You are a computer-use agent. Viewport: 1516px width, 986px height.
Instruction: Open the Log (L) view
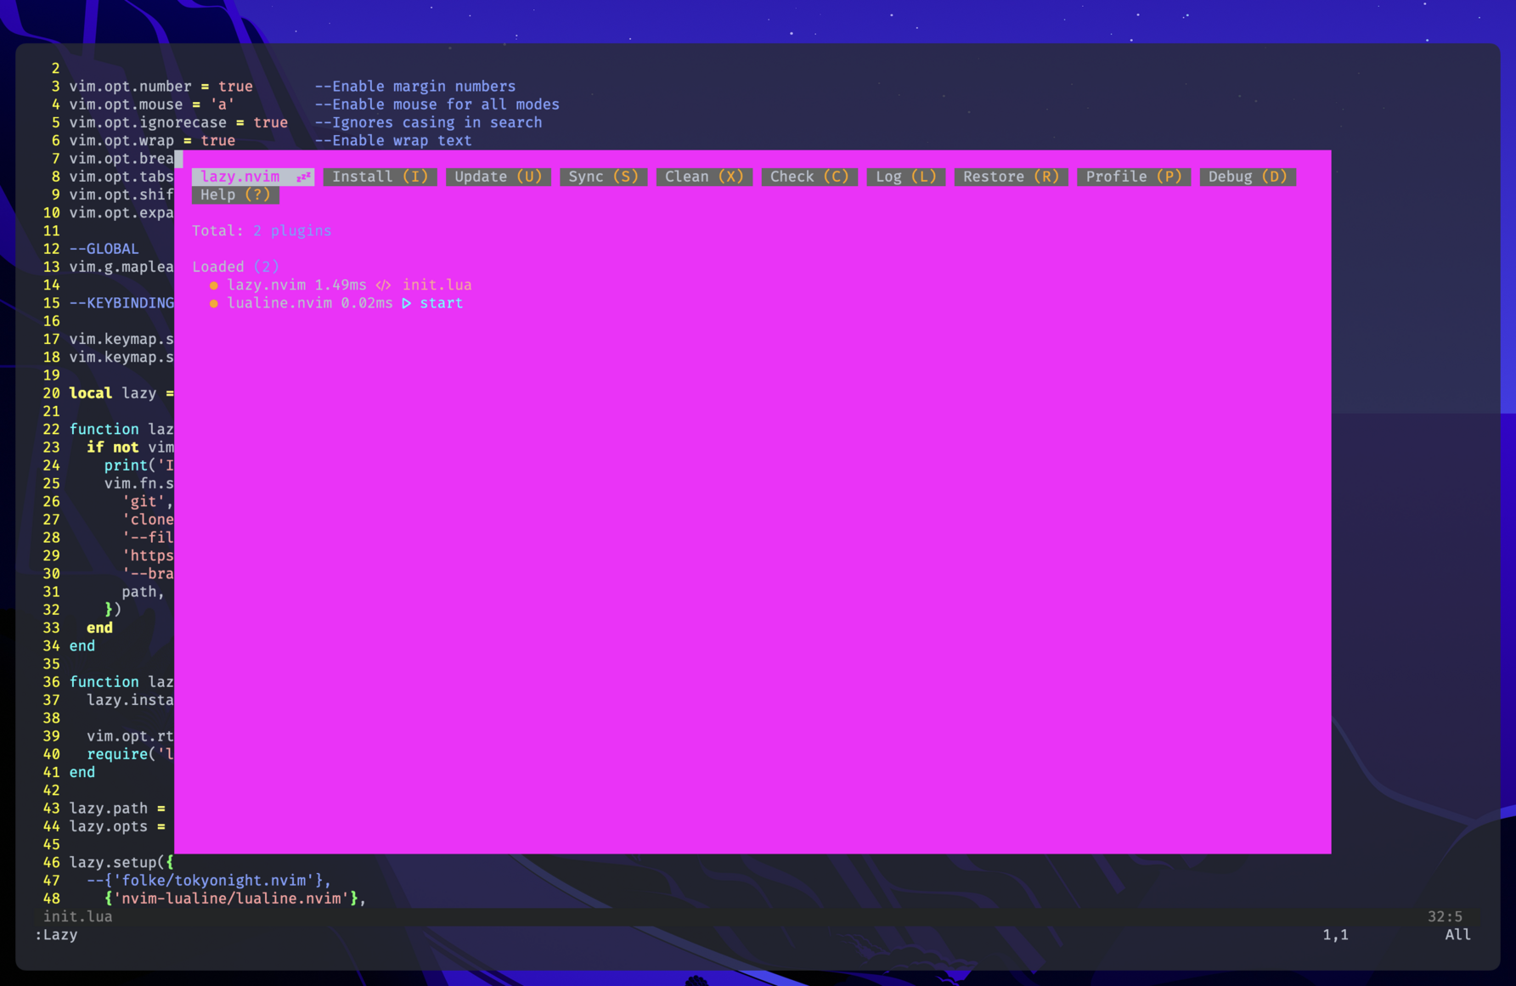(x=905, y=177)
